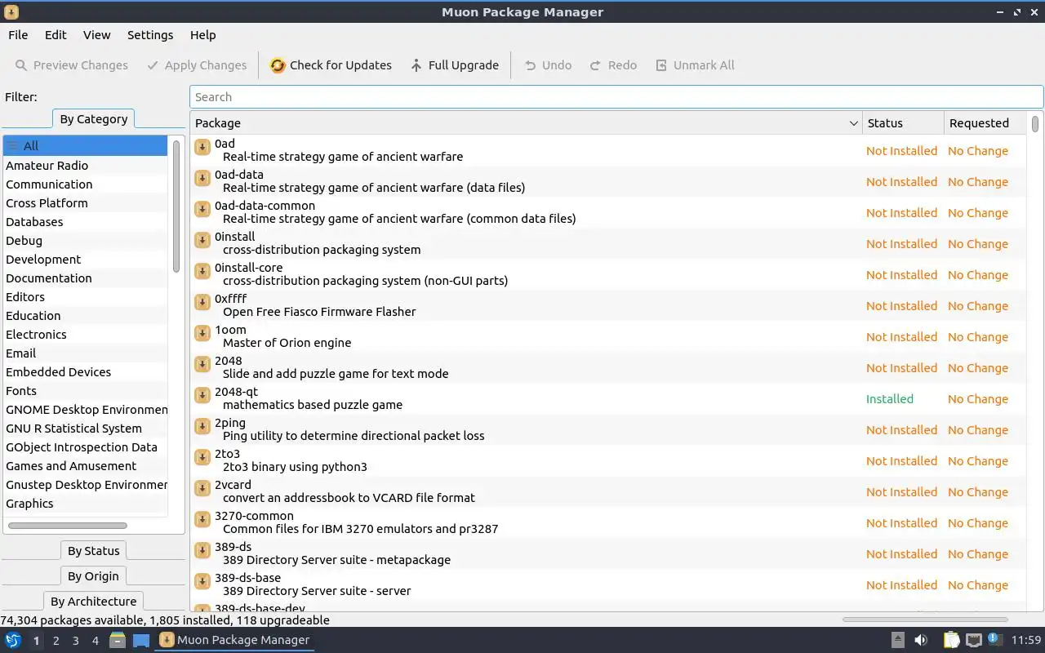Focus the package Search field
Viewport: 1045px width, 653px height.
pos(616,97)
